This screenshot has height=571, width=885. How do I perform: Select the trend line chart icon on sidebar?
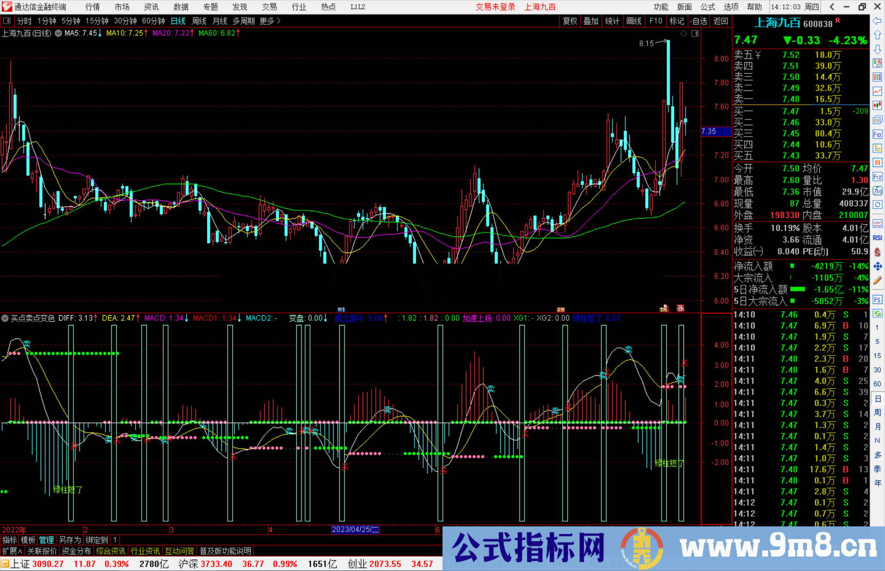878,91
